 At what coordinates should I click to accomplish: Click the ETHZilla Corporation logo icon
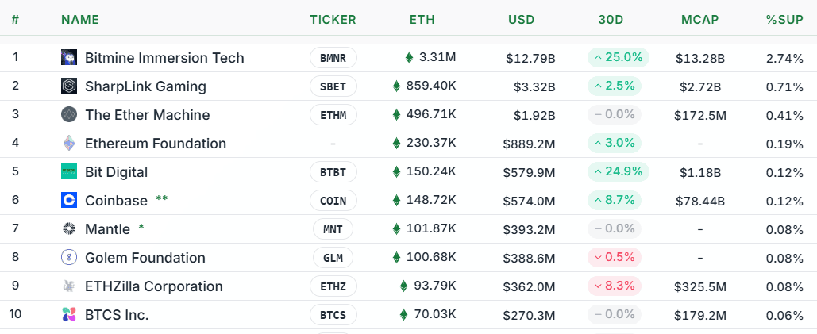(x=69, y=286)
